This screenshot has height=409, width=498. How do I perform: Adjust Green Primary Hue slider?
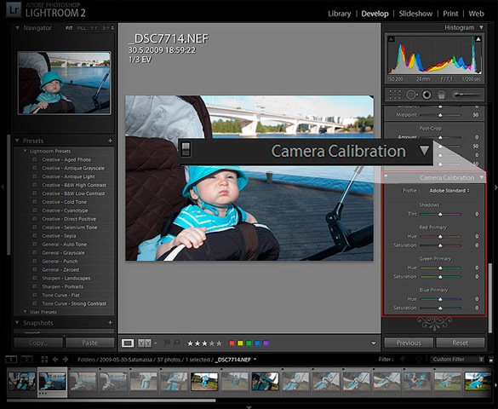coord(440,268)
